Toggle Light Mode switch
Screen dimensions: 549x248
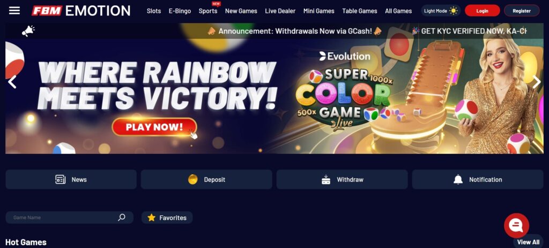tap(441, 11)
